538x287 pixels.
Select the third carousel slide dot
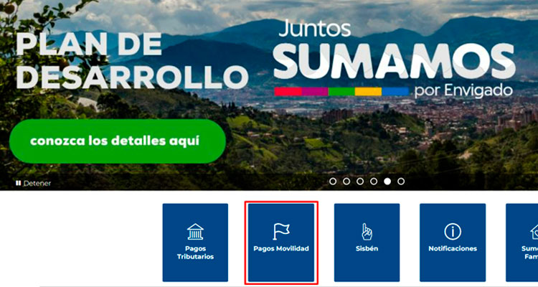[x=360, y=182]
